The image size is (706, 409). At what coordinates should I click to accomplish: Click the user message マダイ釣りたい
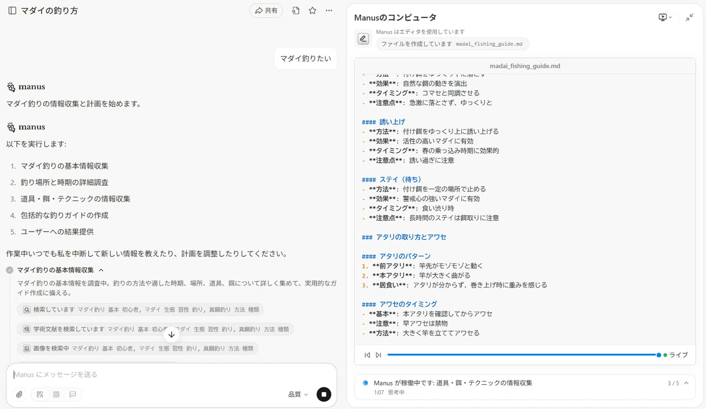click(305, 58)
